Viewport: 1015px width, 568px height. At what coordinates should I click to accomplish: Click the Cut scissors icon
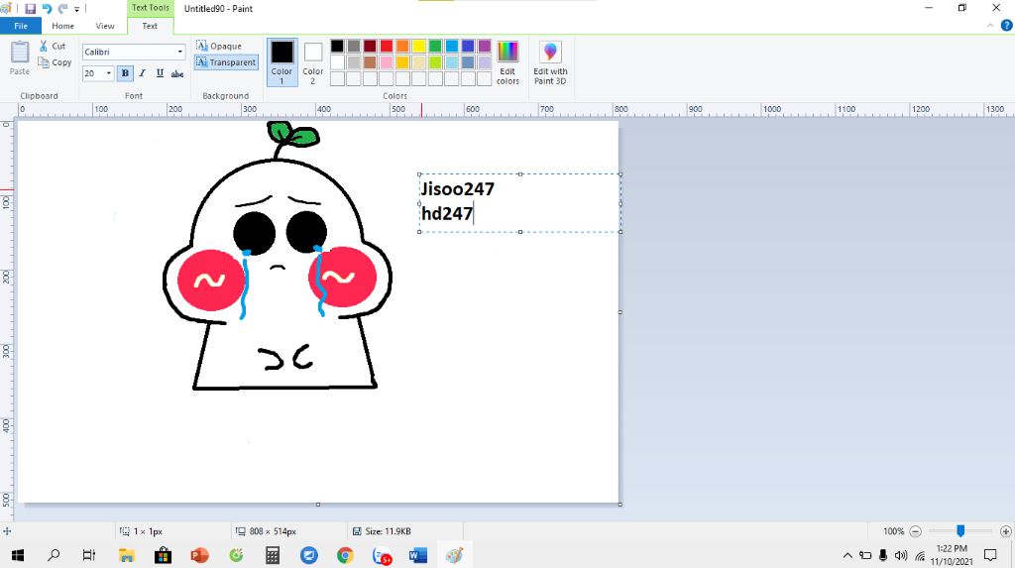(45, 47)
